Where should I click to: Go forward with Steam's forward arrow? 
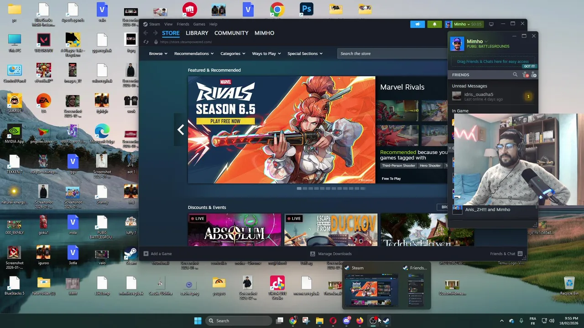[x=155, y=33]
